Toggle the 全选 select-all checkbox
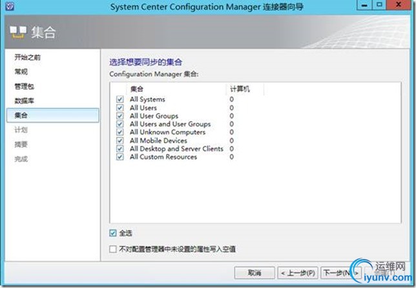 tap(113, 233)
